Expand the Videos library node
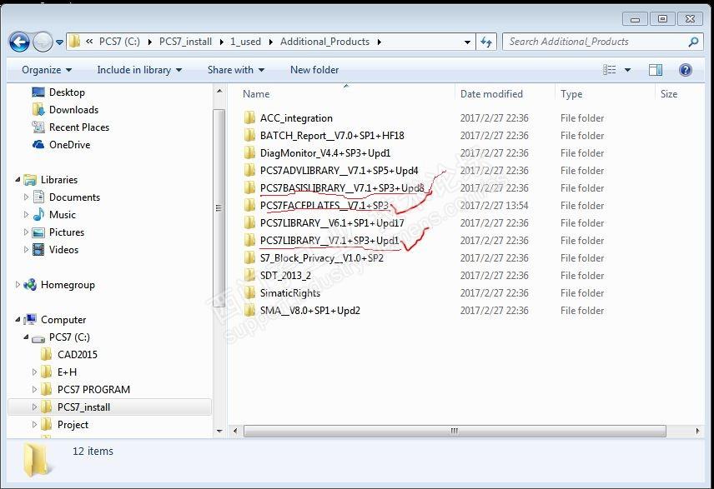 (x=26, y=250)
